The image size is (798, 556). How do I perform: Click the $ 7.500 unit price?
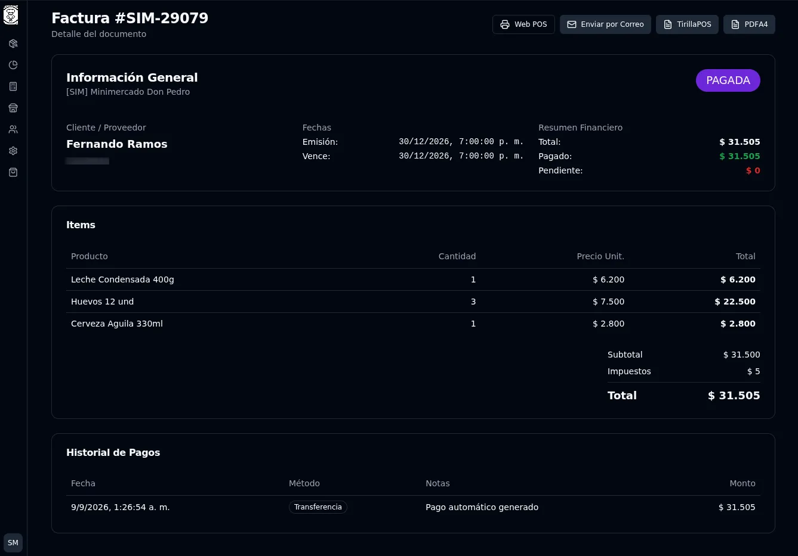tap(609, 302)
